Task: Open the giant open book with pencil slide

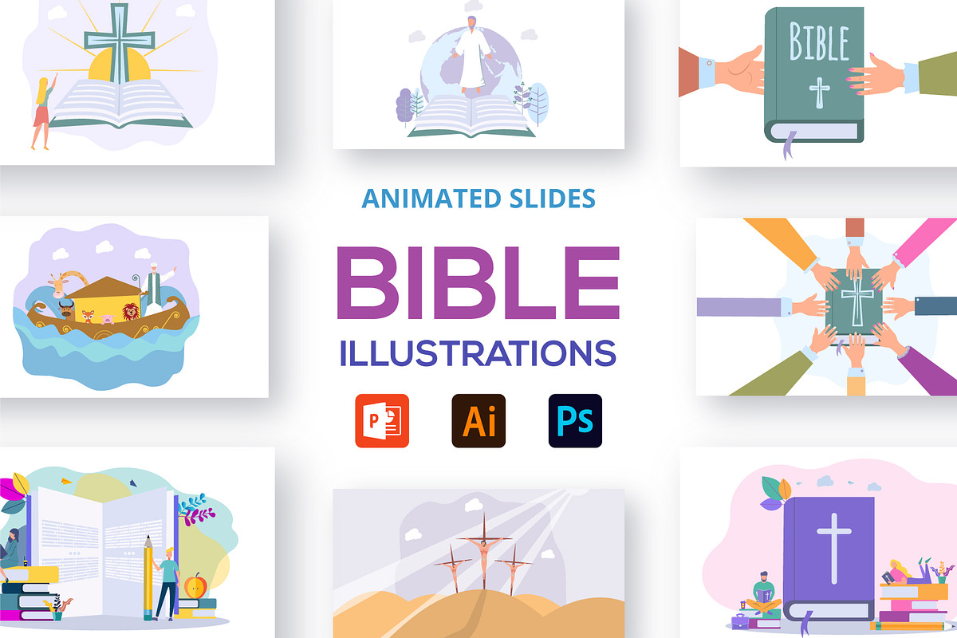Action: tap(137, 542)
